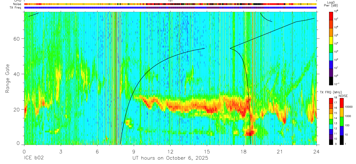Click the 'Noise' row label at top left
This screenshot has height=164, width=356.
tap(17, 4)
